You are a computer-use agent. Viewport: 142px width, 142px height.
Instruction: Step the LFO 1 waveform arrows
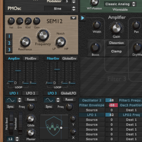(20, 100)
